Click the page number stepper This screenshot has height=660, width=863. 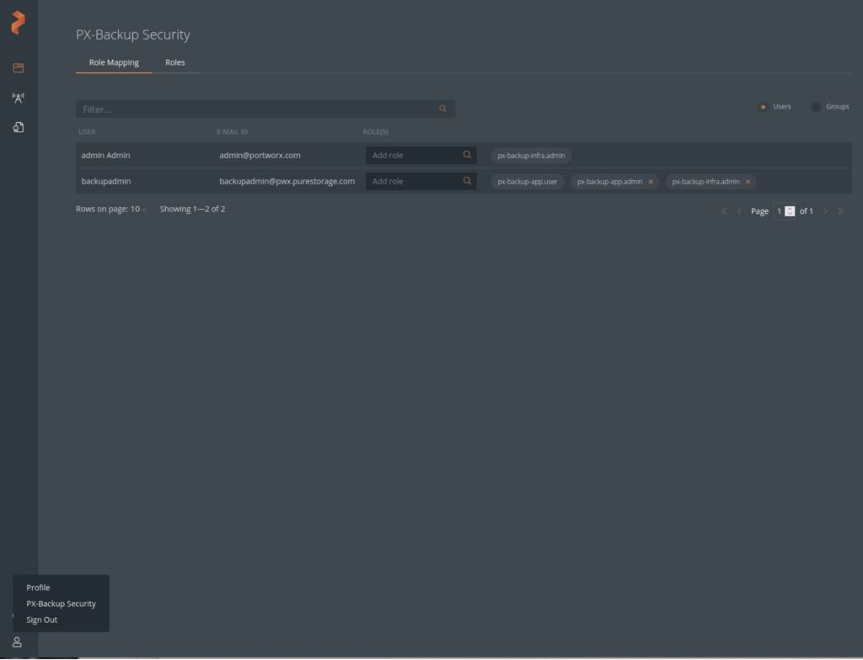[790, 211]
